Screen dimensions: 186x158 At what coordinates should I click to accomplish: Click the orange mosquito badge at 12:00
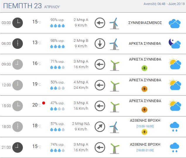click(144, 89)
